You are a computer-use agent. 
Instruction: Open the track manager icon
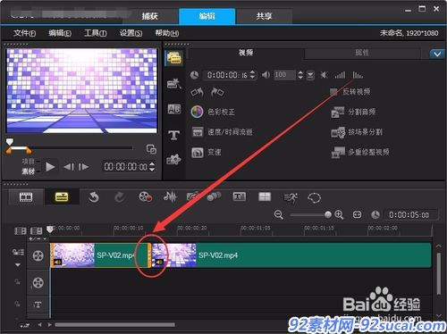point(37,231)
